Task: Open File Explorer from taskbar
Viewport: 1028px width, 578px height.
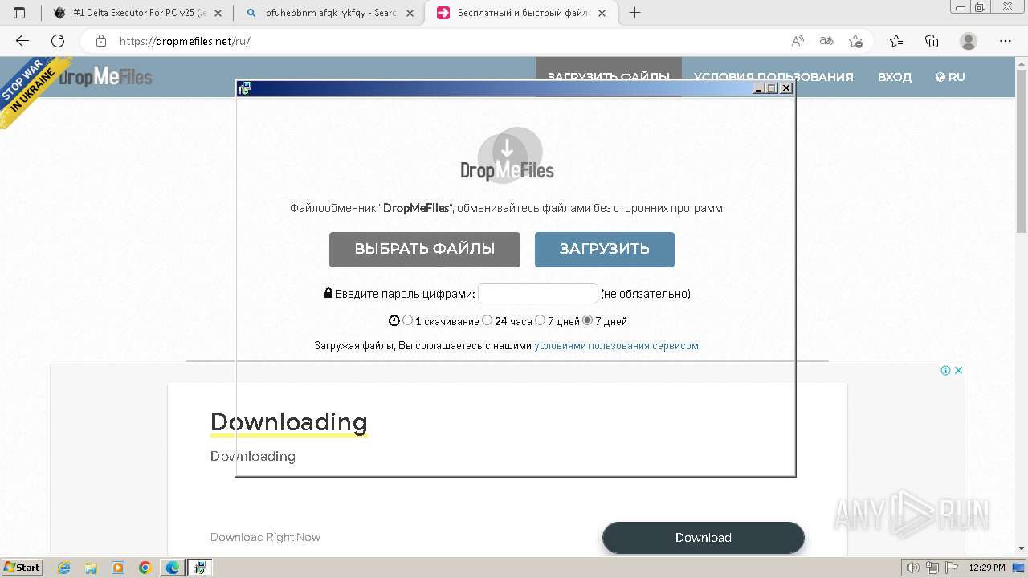Action: click(x=91, y=568)
